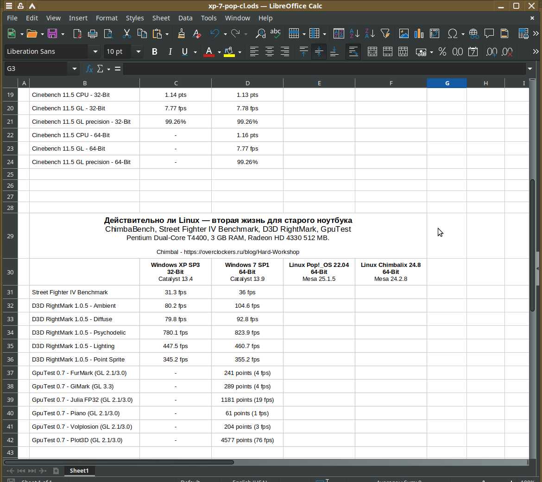
Task: Select the row 31 header
Action: [10, 292]
